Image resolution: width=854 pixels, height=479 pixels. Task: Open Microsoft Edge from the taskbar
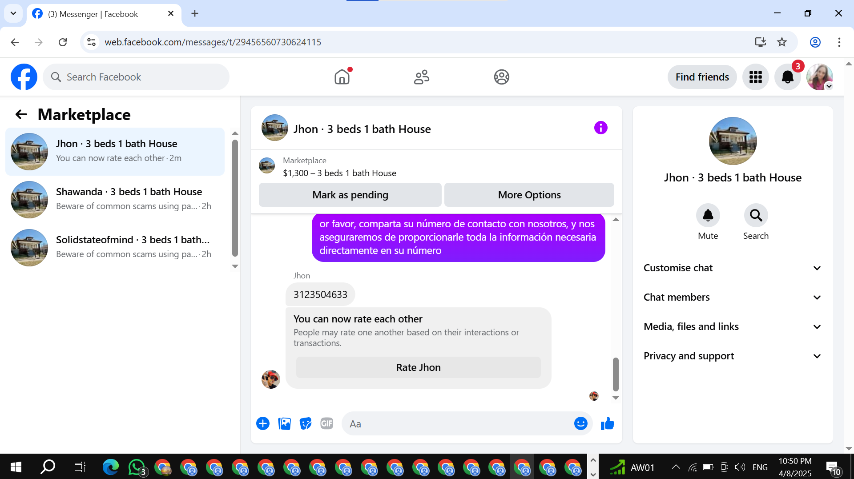tap(111, 467)
